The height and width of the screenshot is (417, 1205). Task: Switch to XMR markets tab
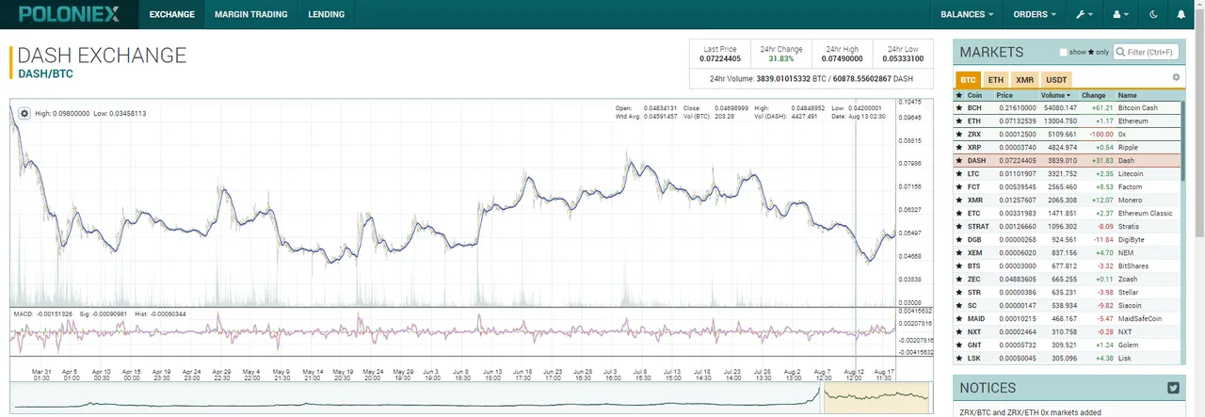(x=1025, y=80)
